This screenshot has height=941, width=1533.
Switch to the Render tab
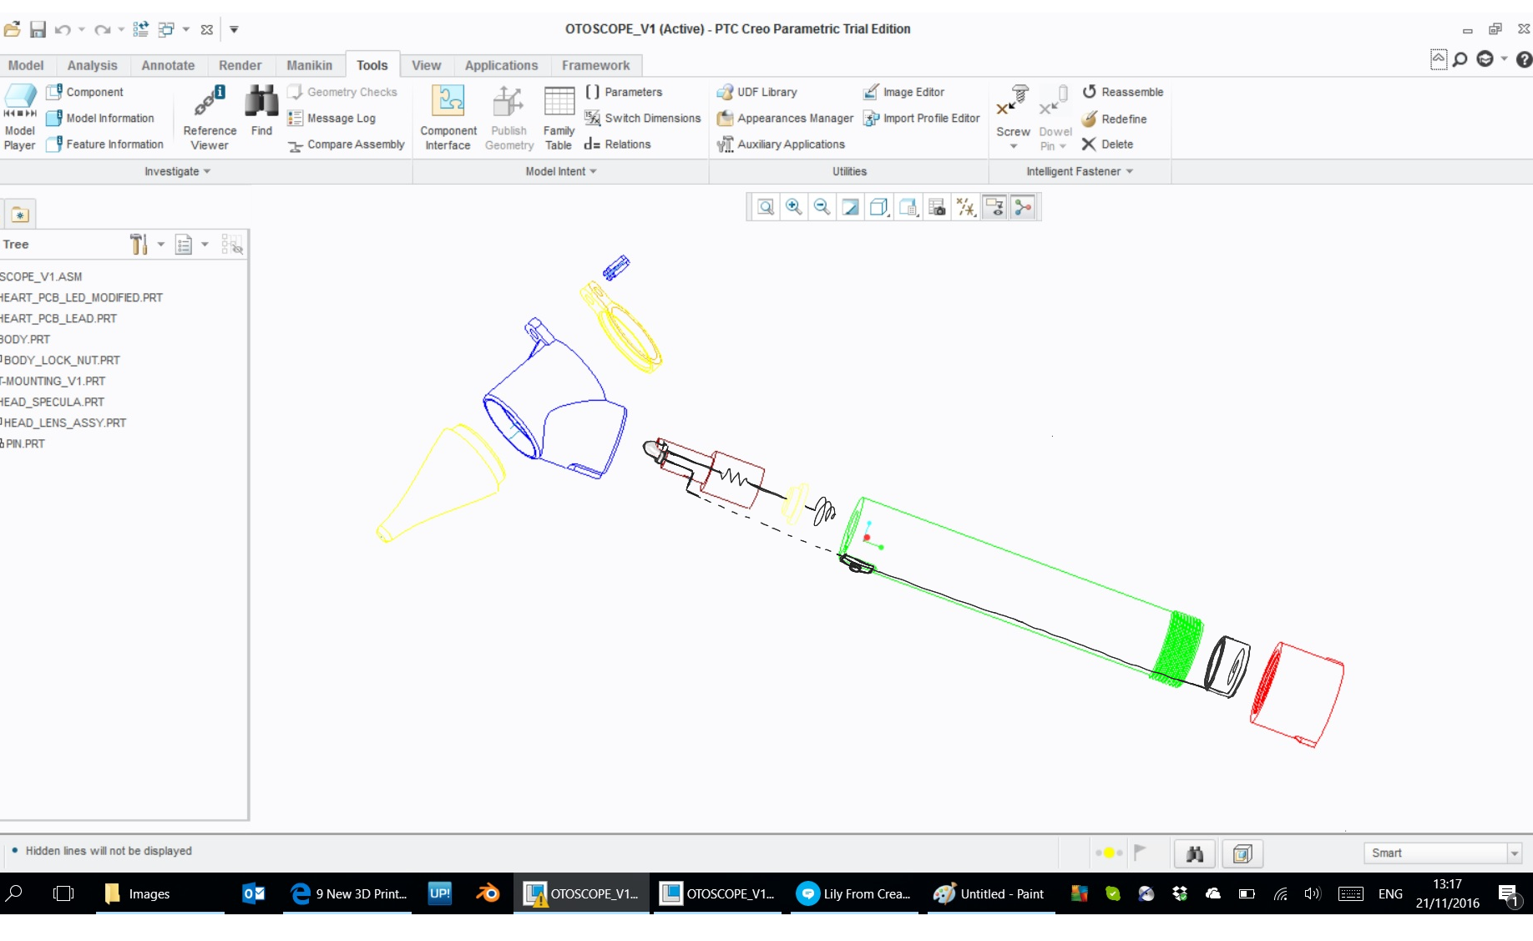click(x=240, y=65)
